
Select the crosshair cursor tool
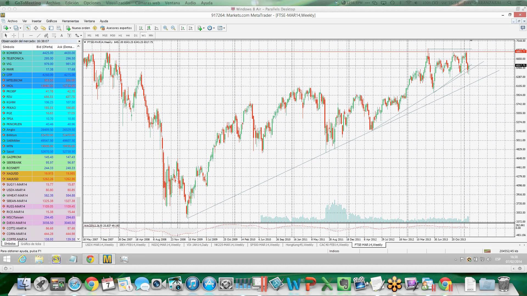(x=14, y=35)
